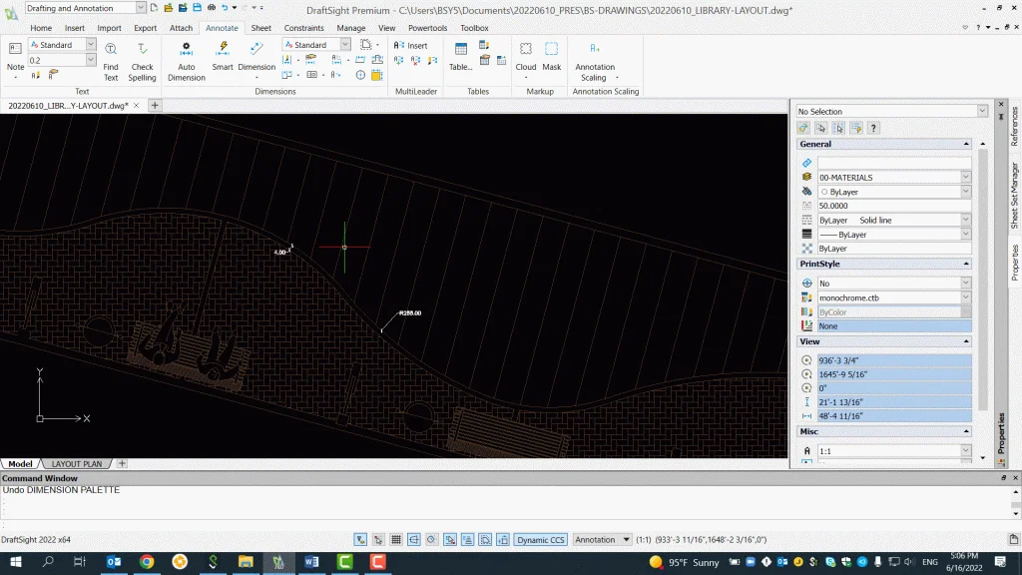Open the ByLayer line color dropdown

click(x=966, y=192)
